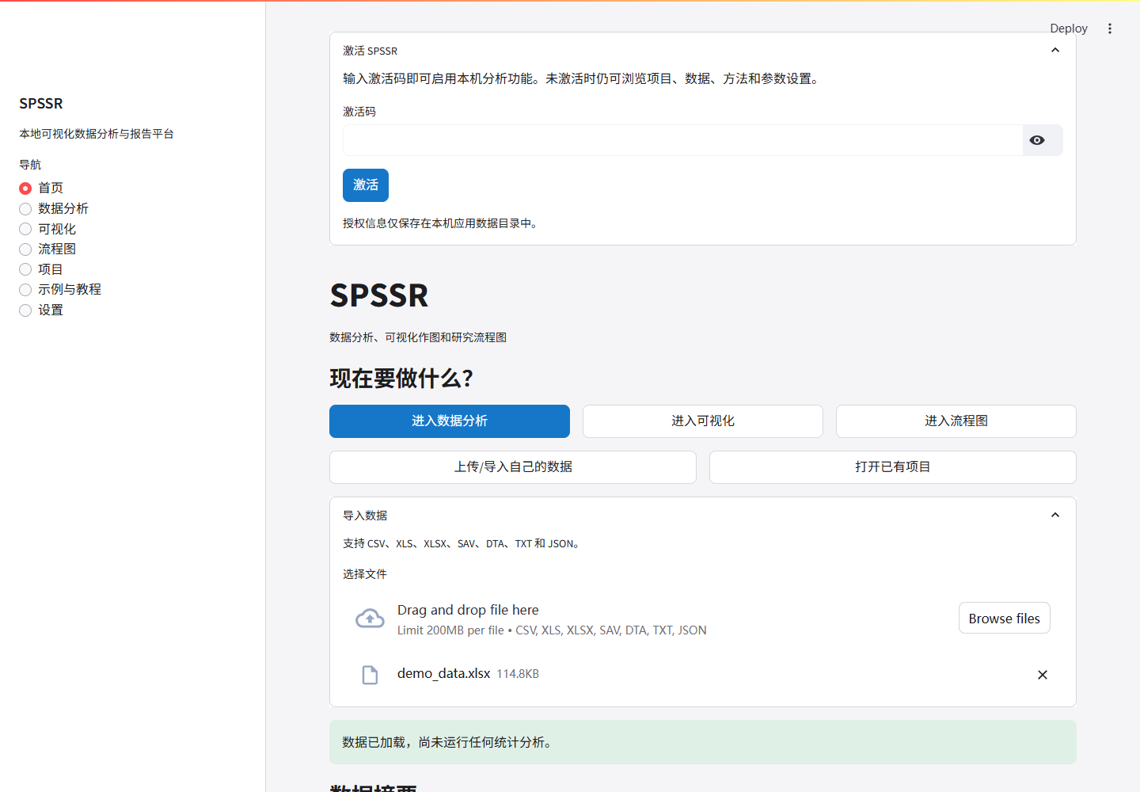Select the 流程图 navigation radio
This screenshot has height=792, width=1140.
tap(25, 249)
